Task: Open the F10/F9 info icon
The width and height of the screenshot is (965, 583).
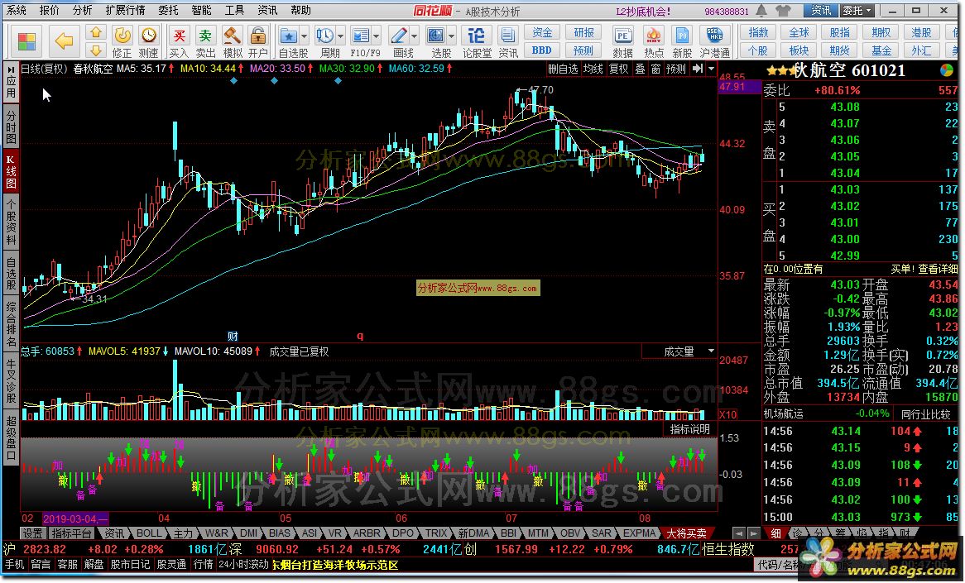Action: pyautogui.click(x=361, y=36)
